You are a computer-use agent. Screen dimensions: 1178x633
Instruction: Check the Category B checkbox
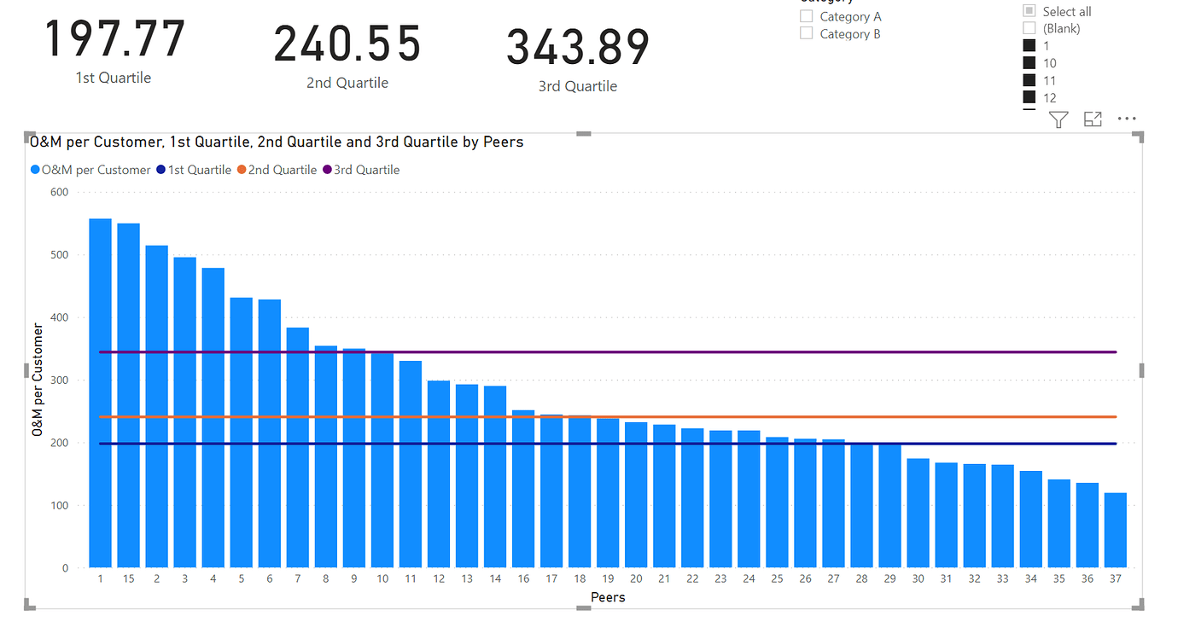pyautogui.click(x=806, y=33)
